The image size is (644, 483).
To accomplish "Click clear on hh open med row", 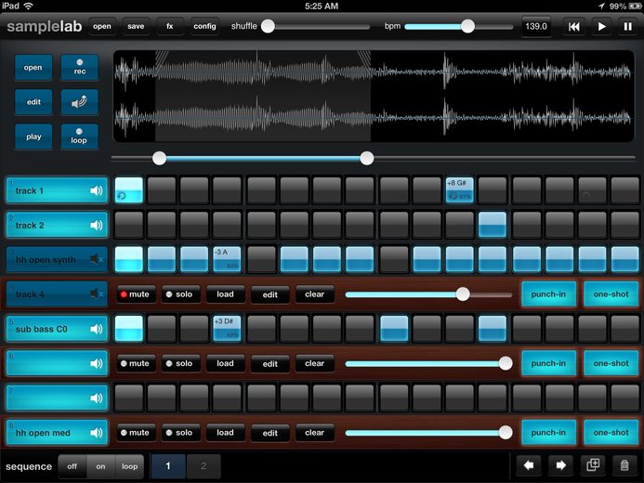I will click(x=315, y=433).
